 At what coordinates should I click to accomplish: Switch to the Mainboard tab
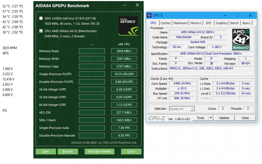(x=180, y=23)
